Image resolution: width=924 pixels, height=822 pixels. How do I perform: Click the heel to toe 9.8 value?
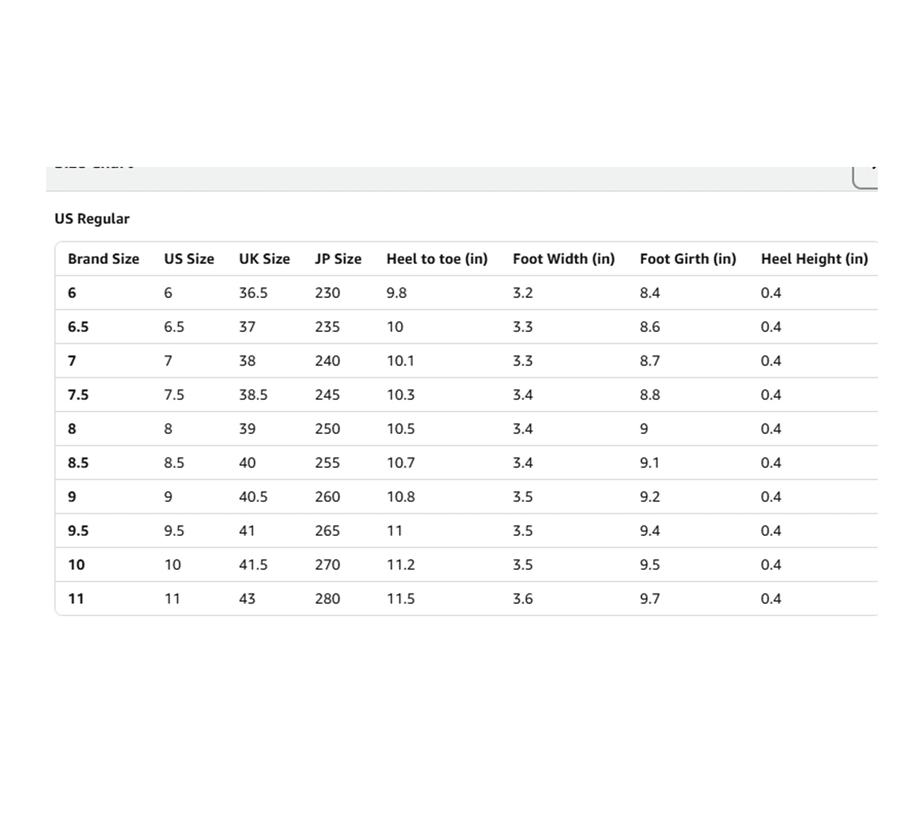(396, 293)
